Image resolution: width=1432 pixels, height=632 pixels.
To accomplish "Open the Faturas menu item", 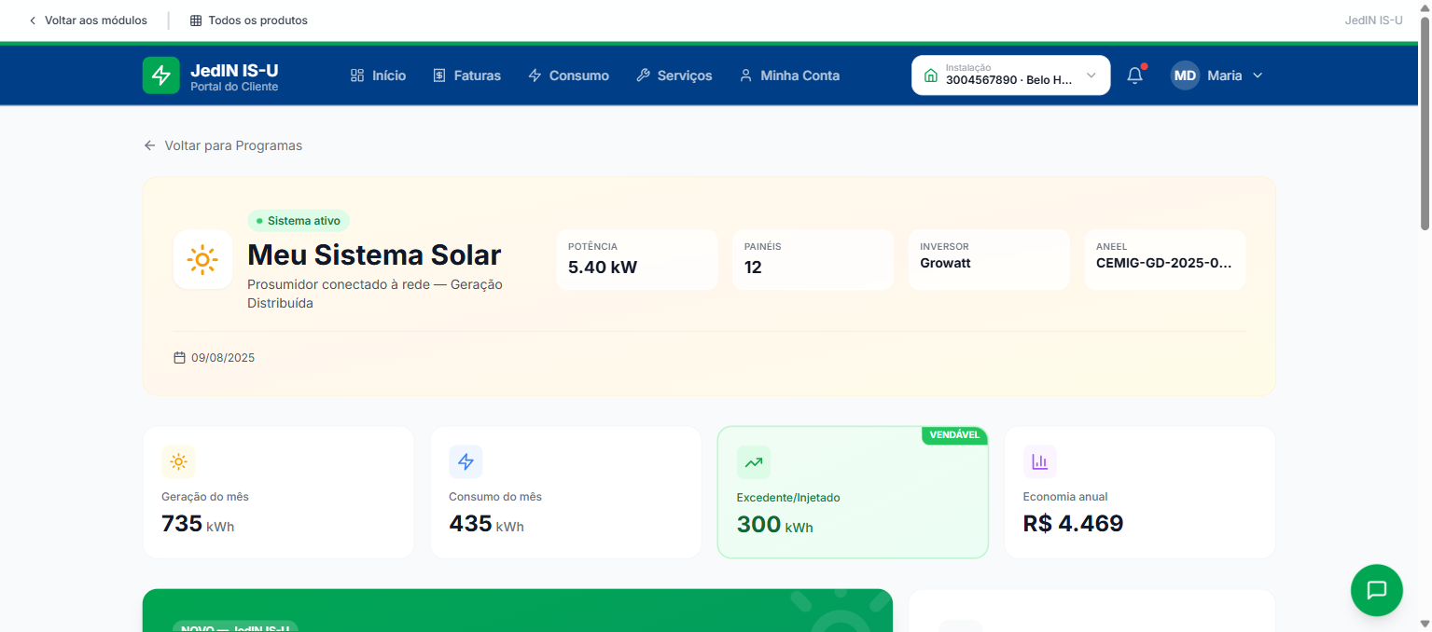I will point(466,76).
